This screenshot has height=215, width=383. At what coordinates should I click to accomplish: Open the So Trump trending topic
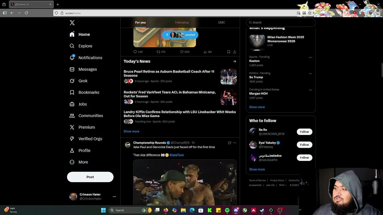[256, 77]
